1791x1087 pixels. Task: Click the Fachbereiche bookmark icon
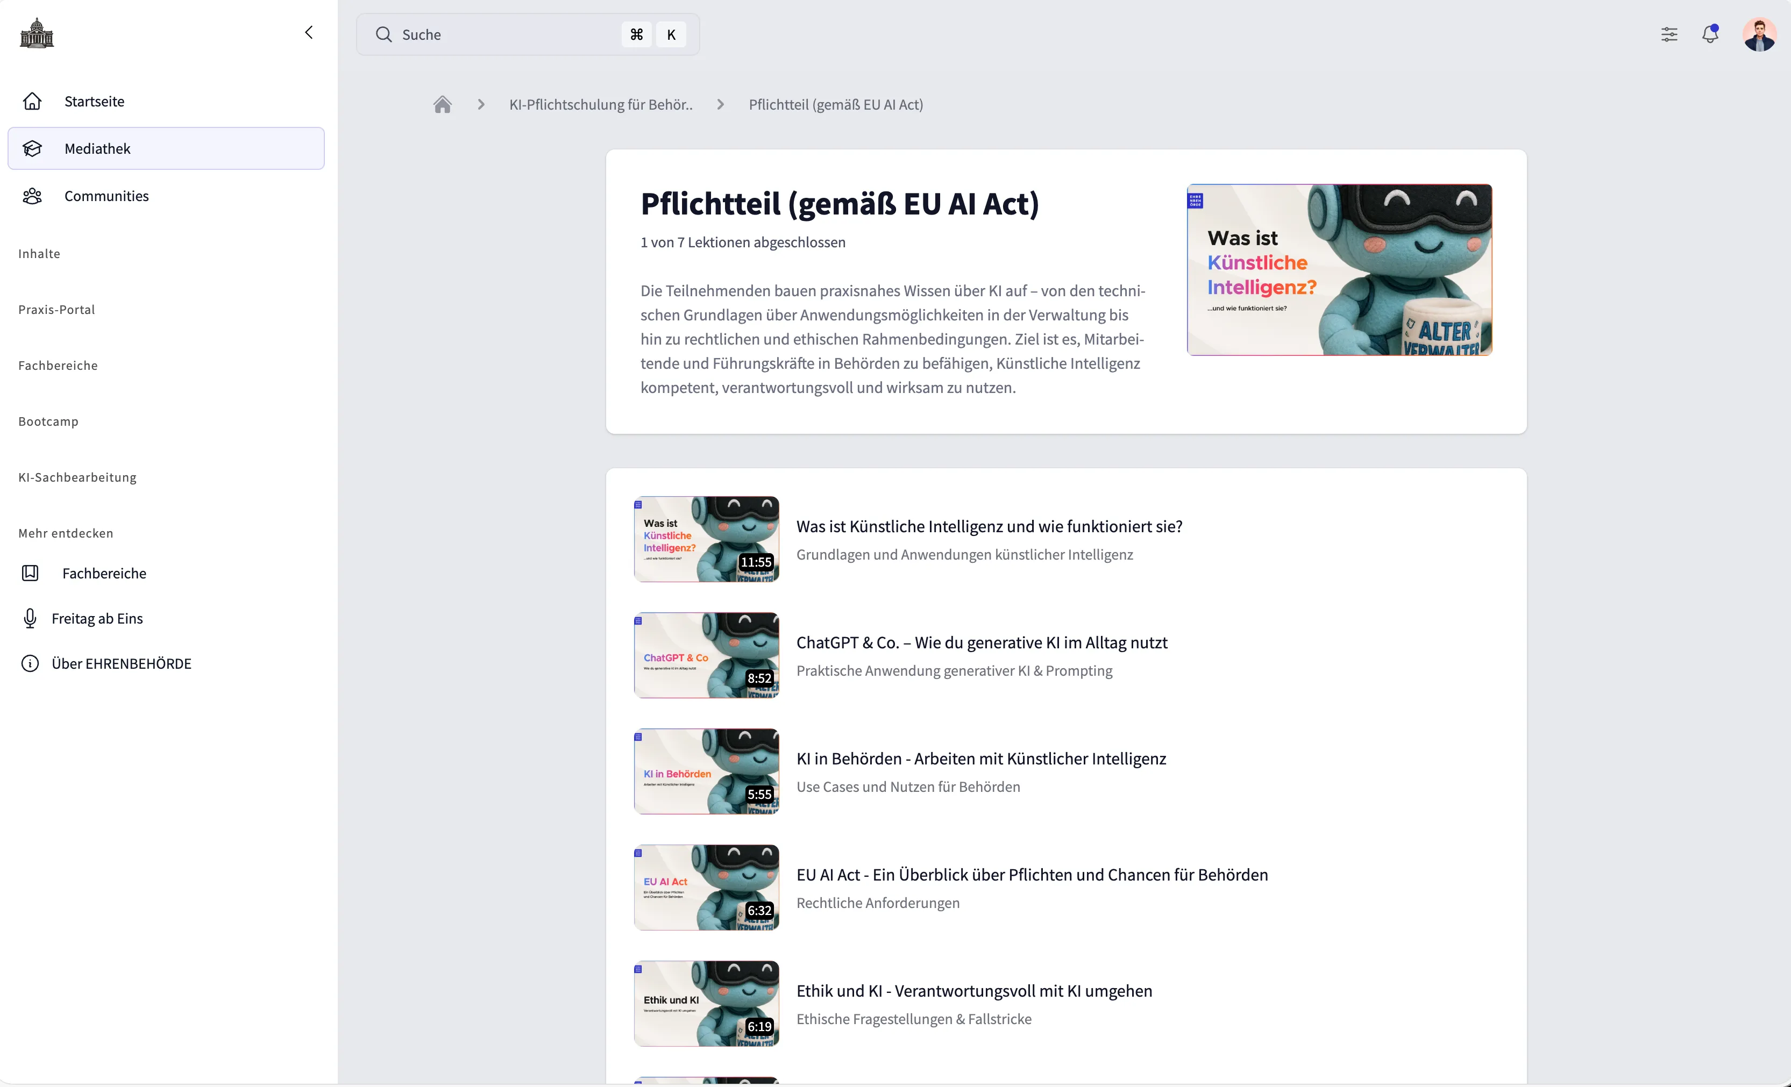(30, 573)
